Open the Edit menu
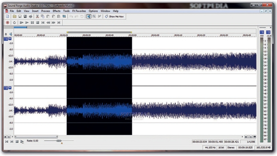The width and height of the screenshot is (277, 156). point(19,11)
